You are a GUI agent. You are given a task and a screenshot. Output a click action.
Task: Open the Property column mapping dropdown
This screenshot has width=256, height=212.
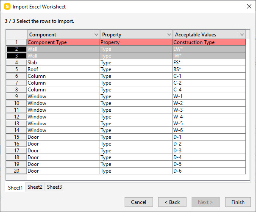[x=169, y=35]
